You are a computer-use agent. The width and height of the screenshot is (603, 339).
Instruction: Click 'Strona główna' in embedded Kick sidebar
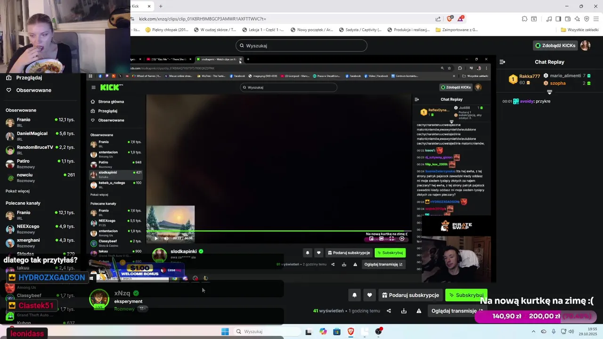pos(107,102)
